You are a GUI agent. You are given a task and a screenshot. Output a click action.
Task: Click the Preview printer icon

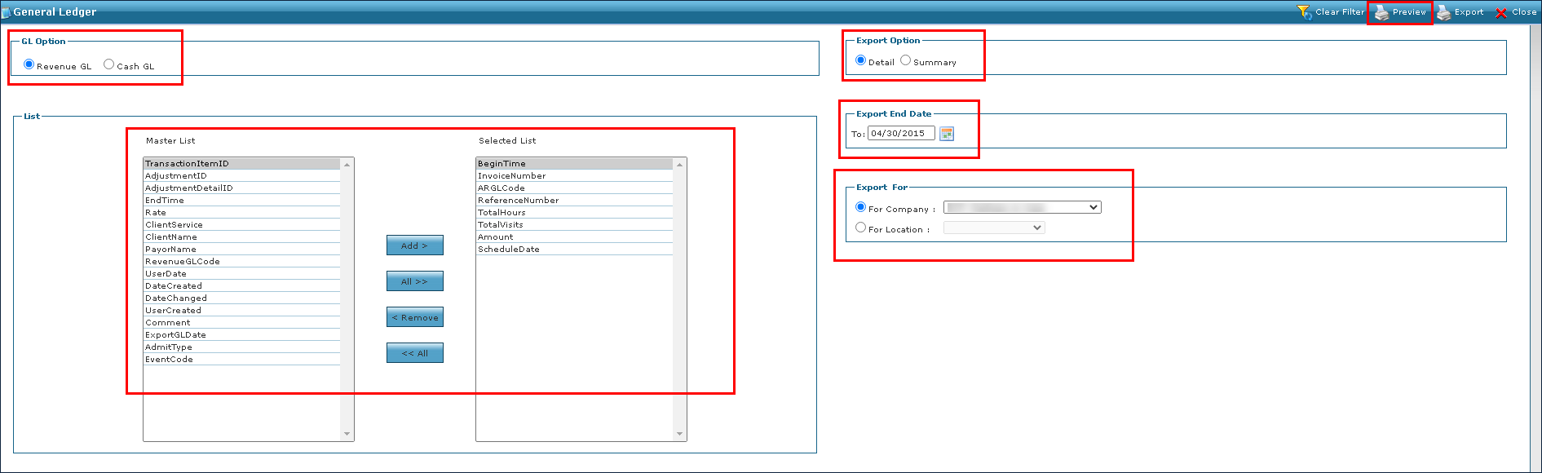click(1381, 12)
